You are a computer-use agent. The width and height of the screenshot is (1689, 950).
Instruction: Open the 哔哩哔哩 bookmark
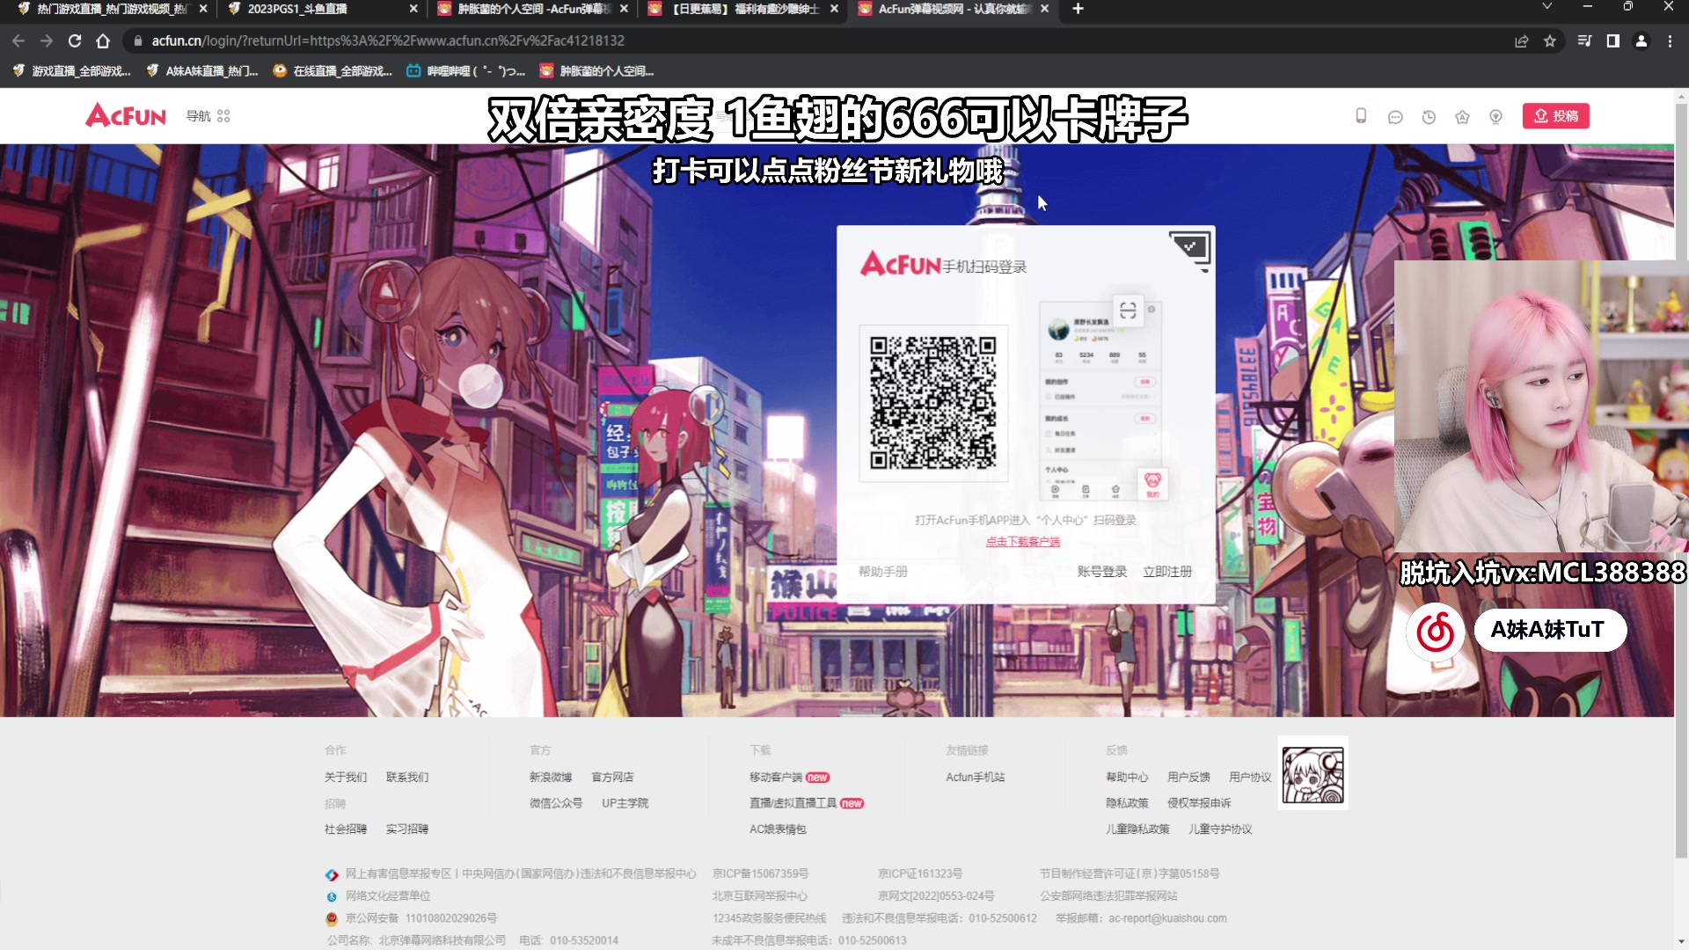click(x=466, y=71)
